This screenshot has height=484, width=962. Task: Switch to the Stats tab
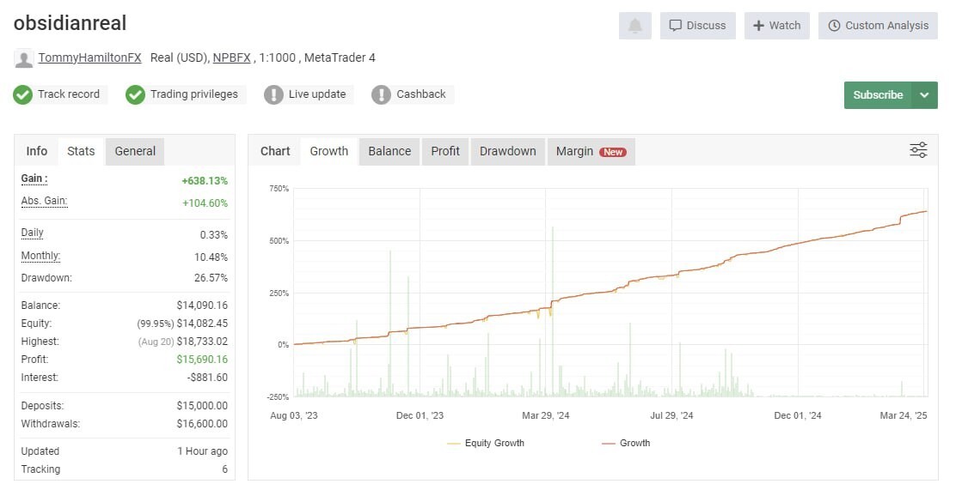(81, 151)
